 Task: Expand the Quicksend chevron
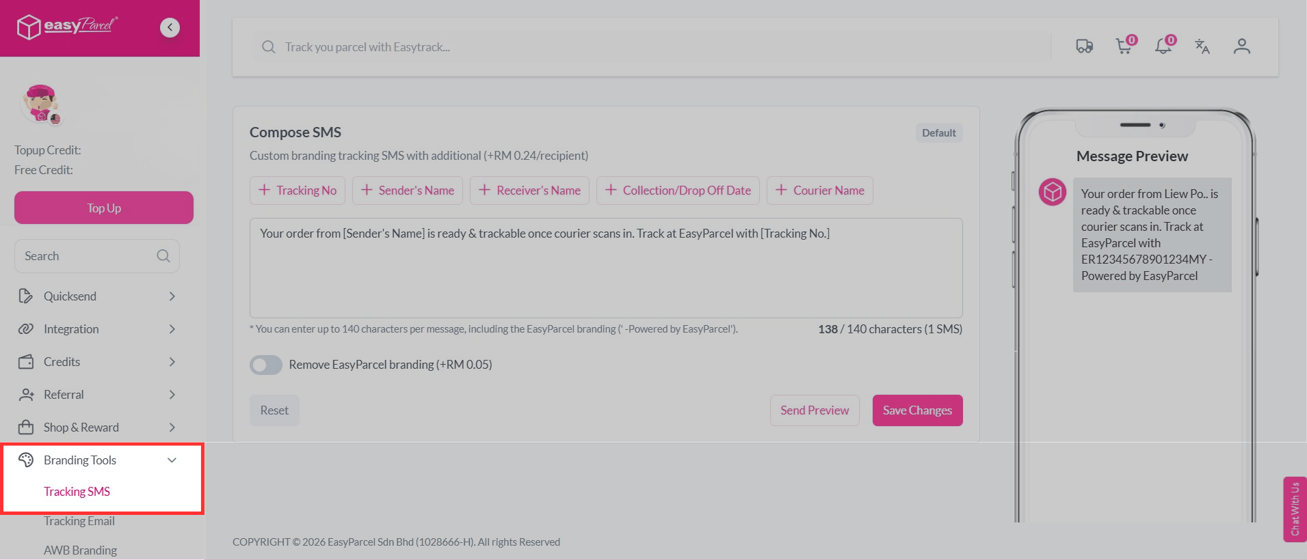coord(172,296)
